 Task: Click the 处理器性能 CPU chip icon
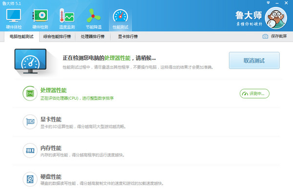click(x=30, y=93)
